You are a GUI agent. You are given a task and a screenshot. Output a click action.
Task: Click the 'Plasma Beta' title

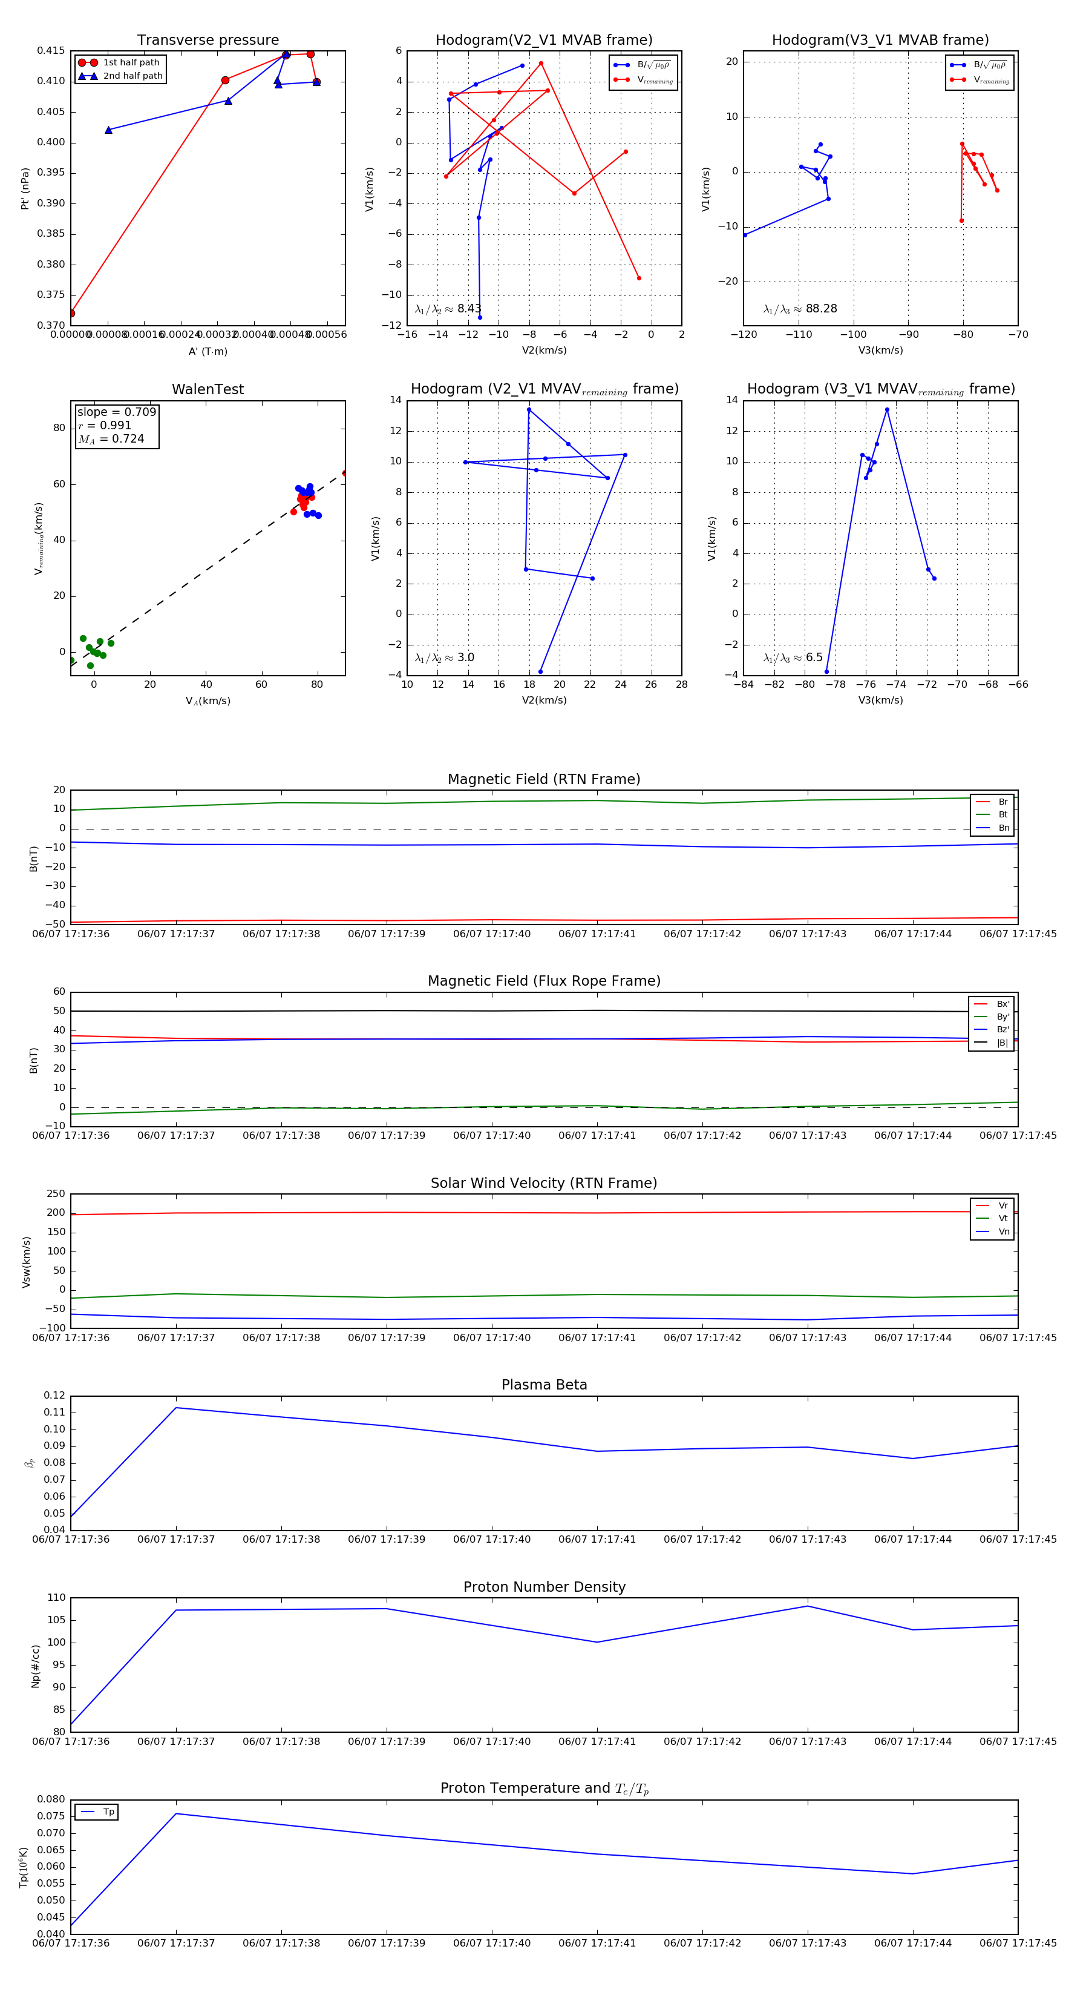pos(544,1385)
